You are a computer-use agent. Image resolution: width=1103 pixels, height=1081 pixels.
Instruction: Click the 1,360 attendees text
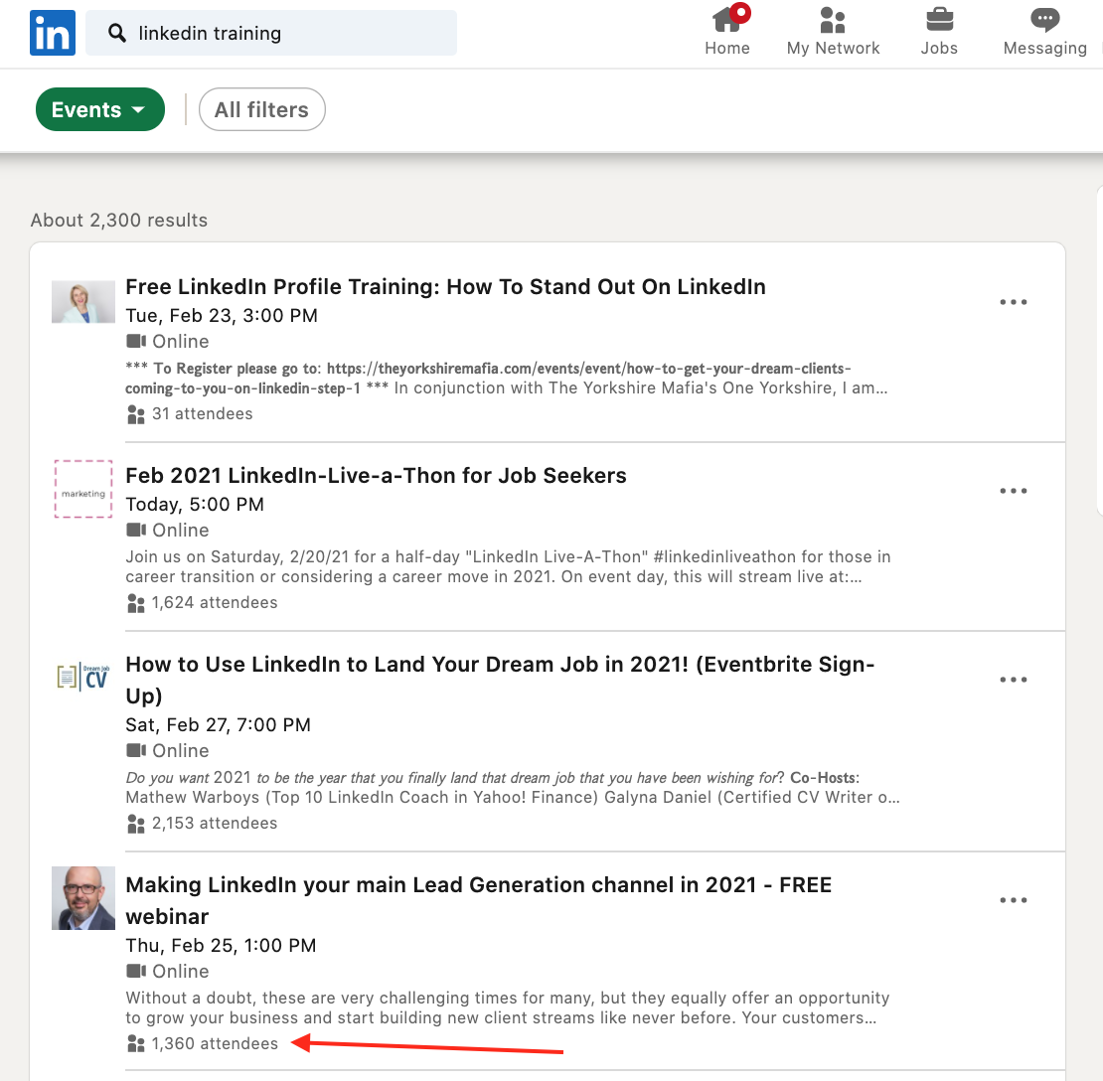tap(215, 1043)
